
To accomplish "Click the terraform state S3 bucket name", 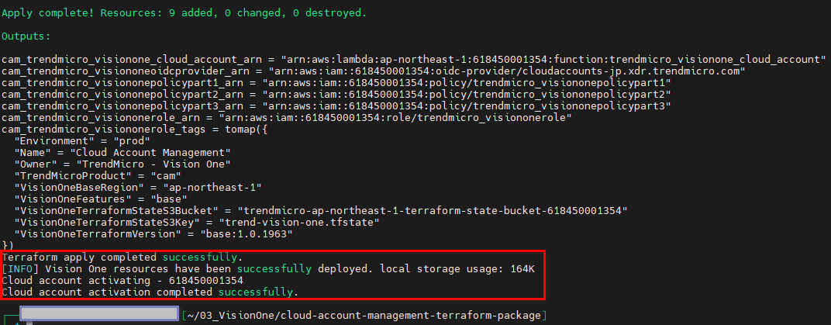I will pyautogui.click(x=433, y=209).
